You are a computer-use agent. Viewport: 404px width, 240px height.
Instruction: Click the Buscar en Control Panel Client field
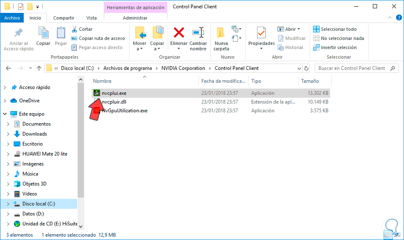[357, 68]
